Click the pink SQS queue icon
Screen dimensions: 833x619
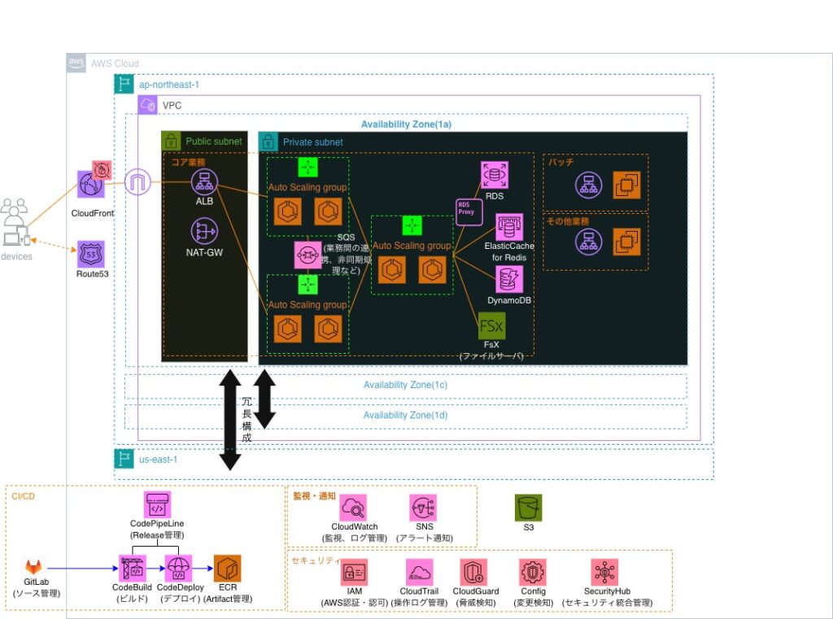point(307,255)
